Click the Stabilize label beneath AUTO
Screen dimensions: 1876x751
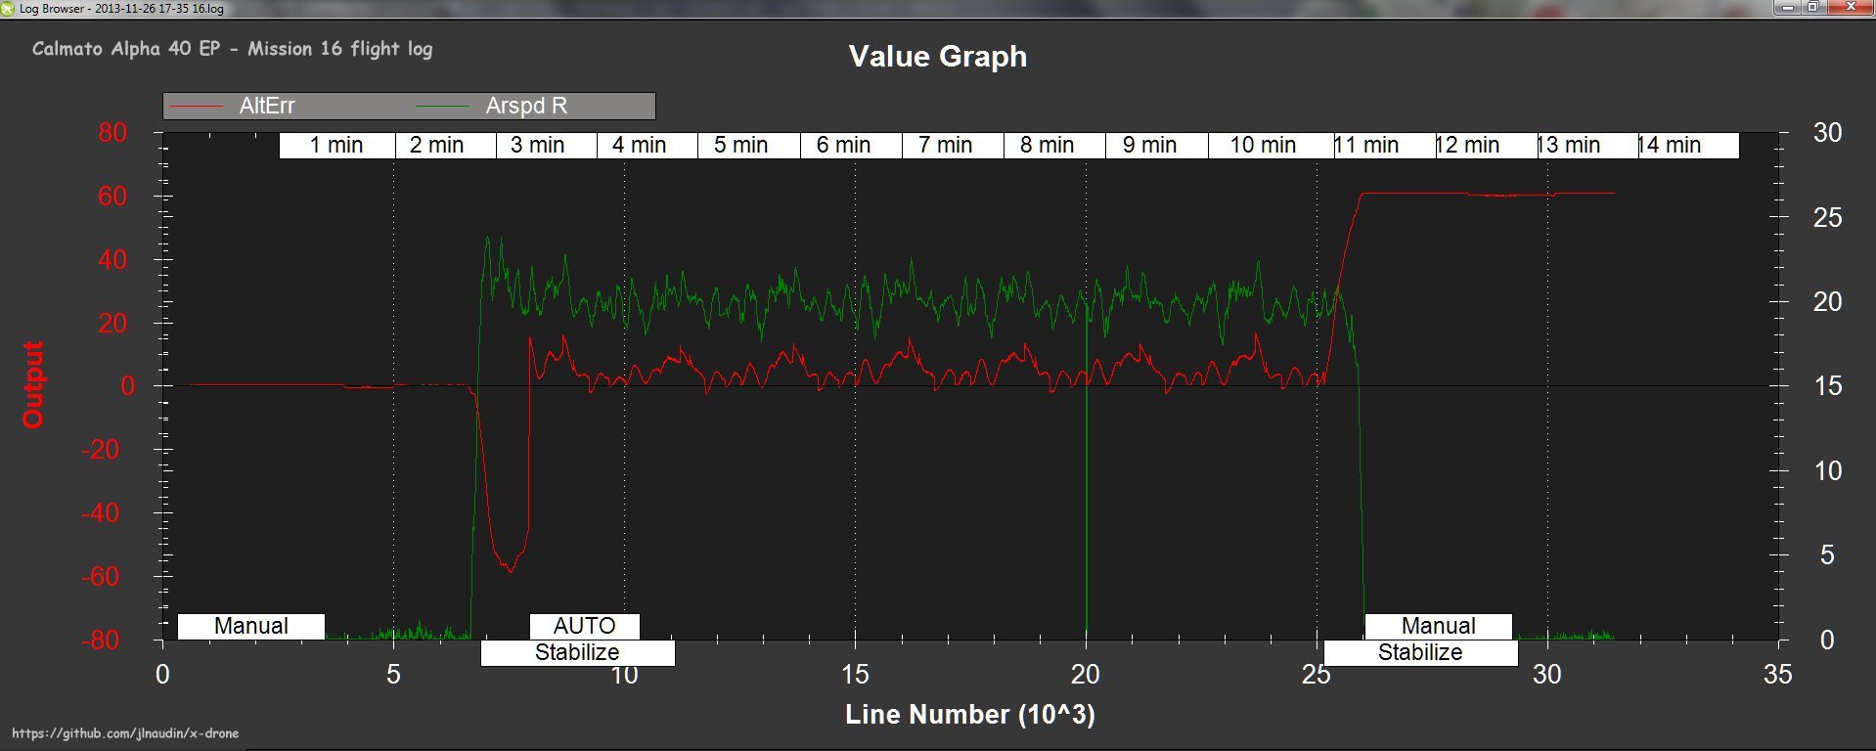[577, 652]
